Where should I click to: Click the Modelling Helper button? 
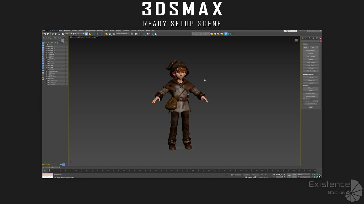[311, 94]
